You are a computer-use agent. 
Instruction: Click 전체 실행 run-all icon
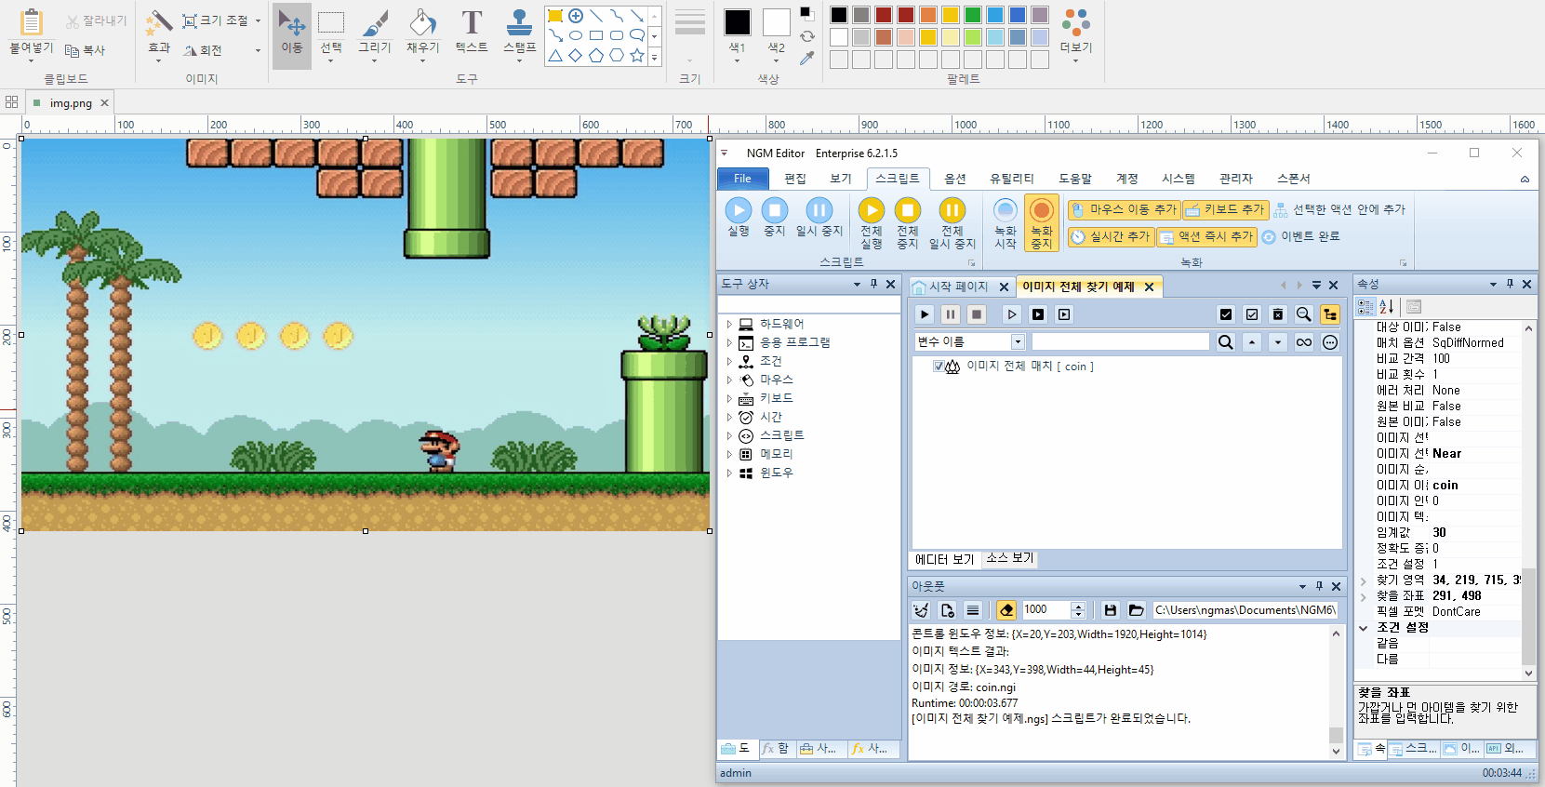872,223
